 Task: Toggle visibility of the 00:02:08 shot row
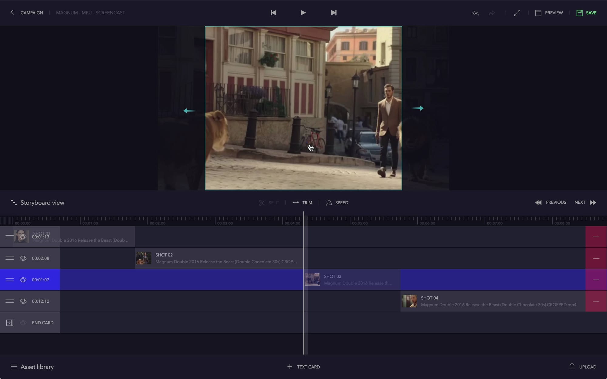click(23, 258)
